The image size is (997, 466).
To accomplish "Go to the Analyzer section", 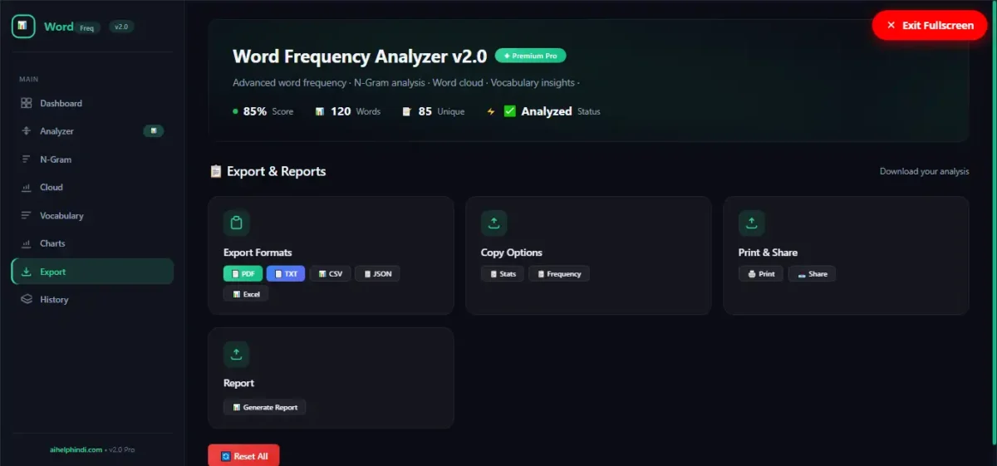I will click(92, 131).
